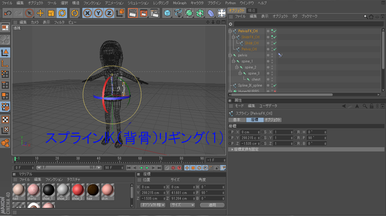Click frame 50 on the timeline ruler
The height and width of the screenshot is (216, 386).
119,159
